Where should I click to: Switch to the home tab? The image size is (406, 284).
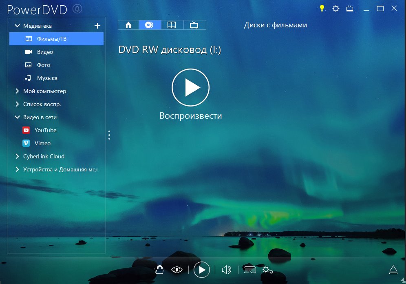pyautogui.click(x=128, y=25)
